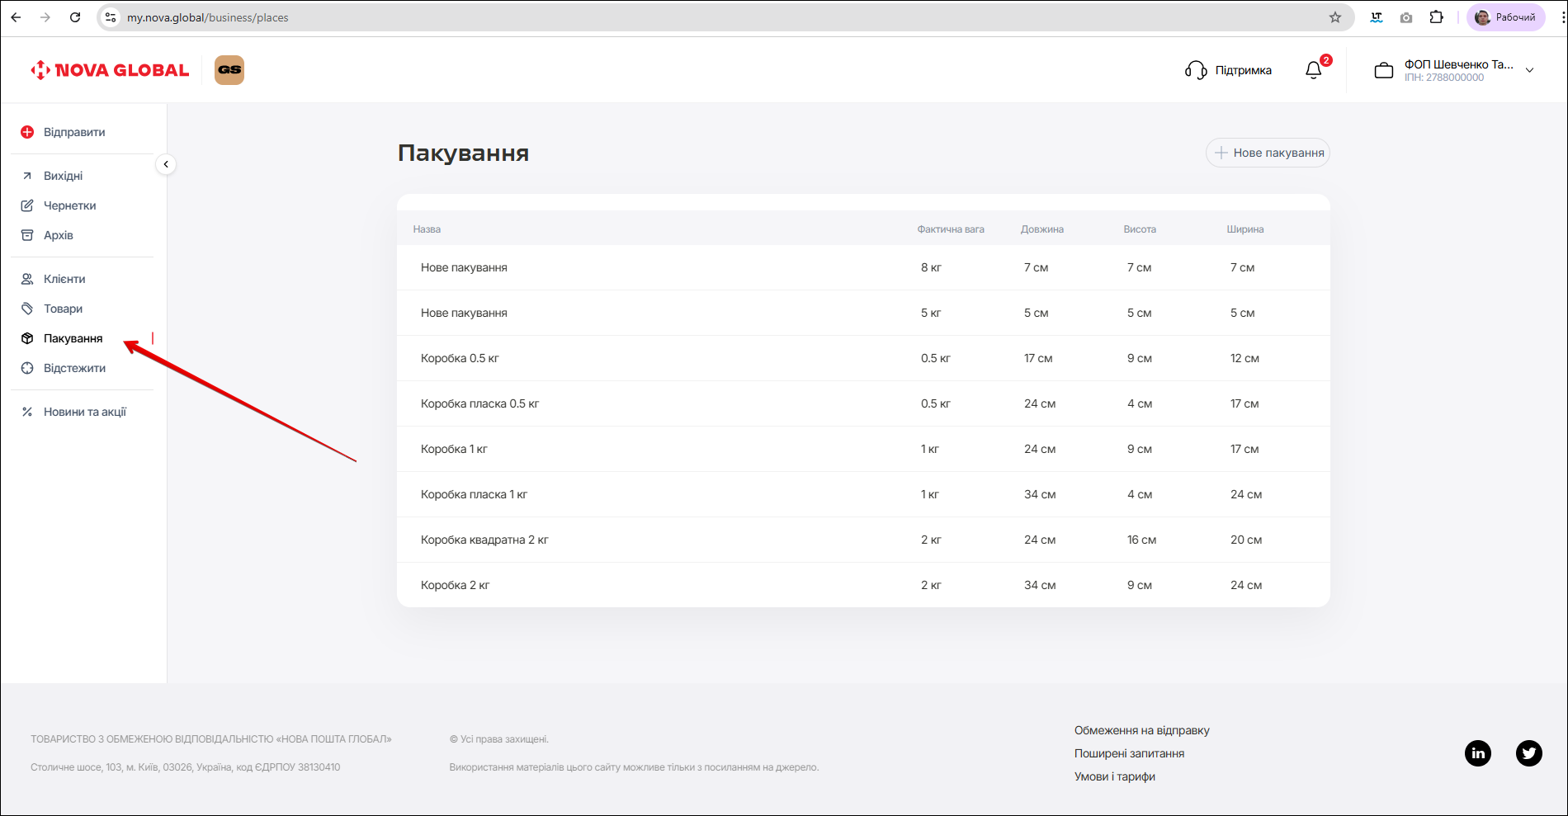Image resolution: width=1568 pixels, height=816 pixels.
Task: Collapse the sidebar with chevron button
Action: (166, 164)
